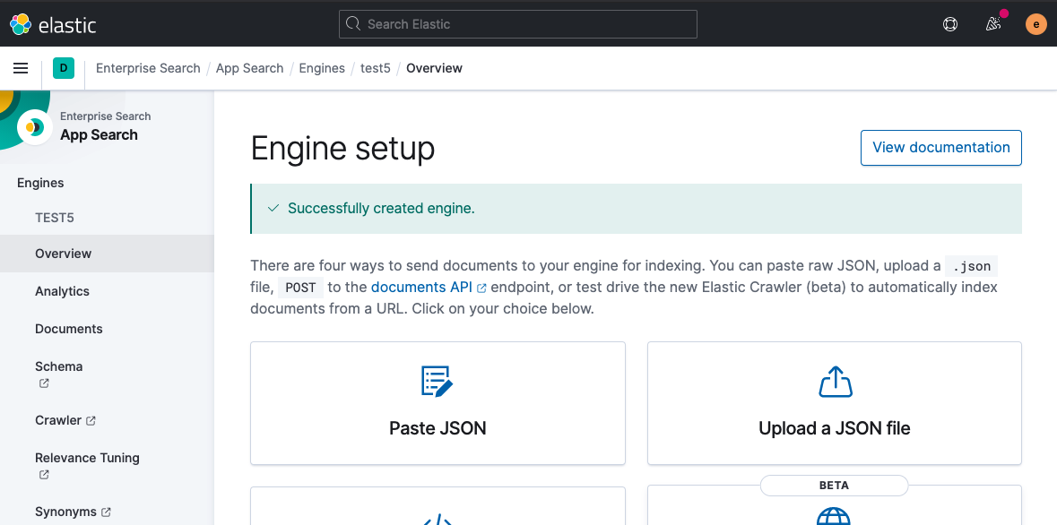This screenshot has height=525, width=1057.
Task: Open the help lifebuoy icon
Action: 950,24
